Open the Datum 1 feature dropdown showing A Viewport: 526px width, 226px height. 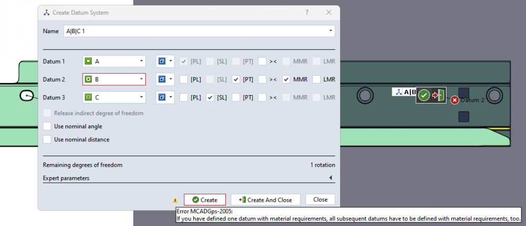114,61
